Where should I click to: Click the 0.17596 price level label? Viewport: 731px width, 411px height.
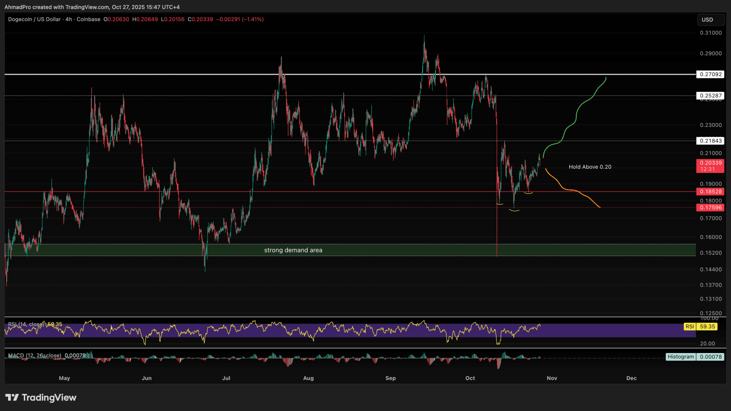pyautogui.click(x=710, y=208)
